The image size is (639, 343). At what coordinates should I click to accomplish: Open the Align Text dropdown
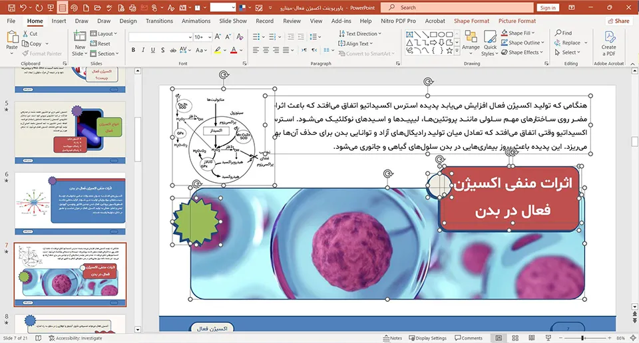click(355, 43)
